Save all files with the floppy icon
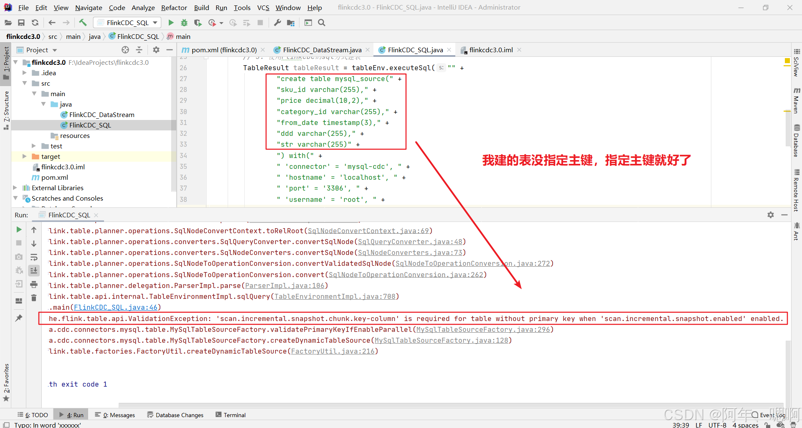Viewport: 802px width, 428px height. pos(21,23)
